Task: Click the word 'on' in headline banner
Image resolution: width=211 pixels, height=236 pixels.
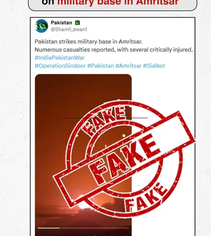Action: tap(48, 2)
